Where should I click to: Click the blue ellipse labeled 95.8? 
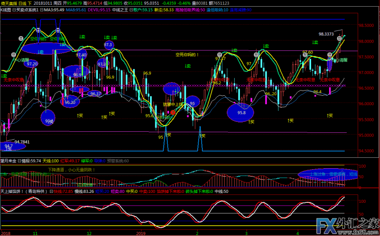point(240,113)
